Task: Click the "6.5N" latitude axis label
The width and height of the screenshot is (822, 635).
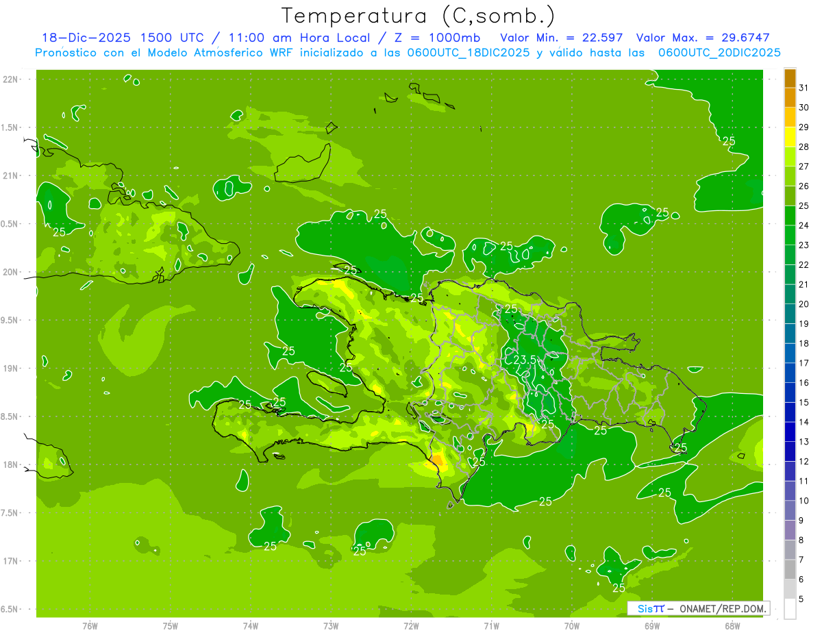Action: coord(8,609)
